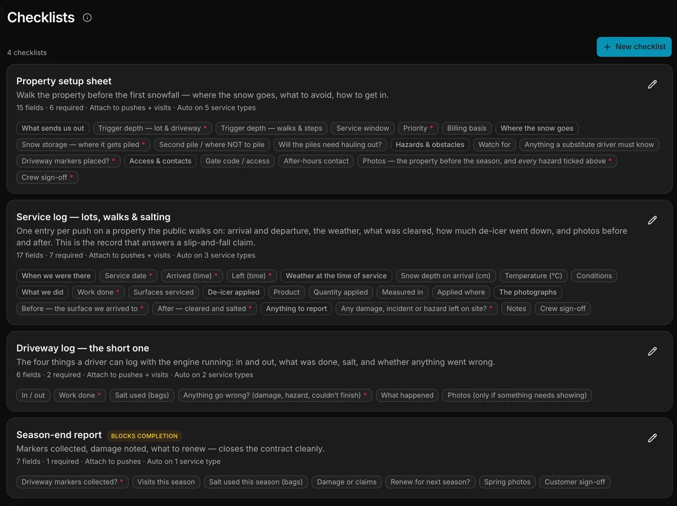
Task: Select the 'What sends us out' tag
Action: pyautogui.click(x=53, y=128)
